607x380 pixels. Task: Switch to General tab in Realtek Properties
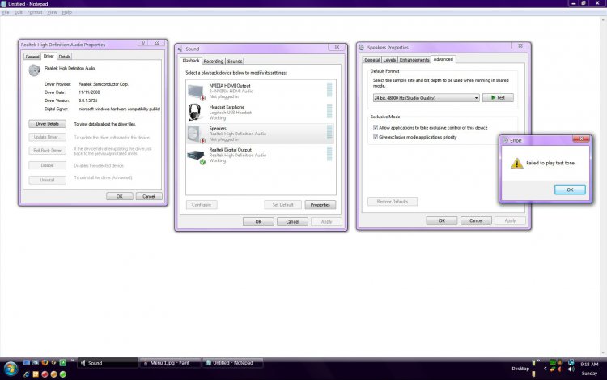point(32,57)
